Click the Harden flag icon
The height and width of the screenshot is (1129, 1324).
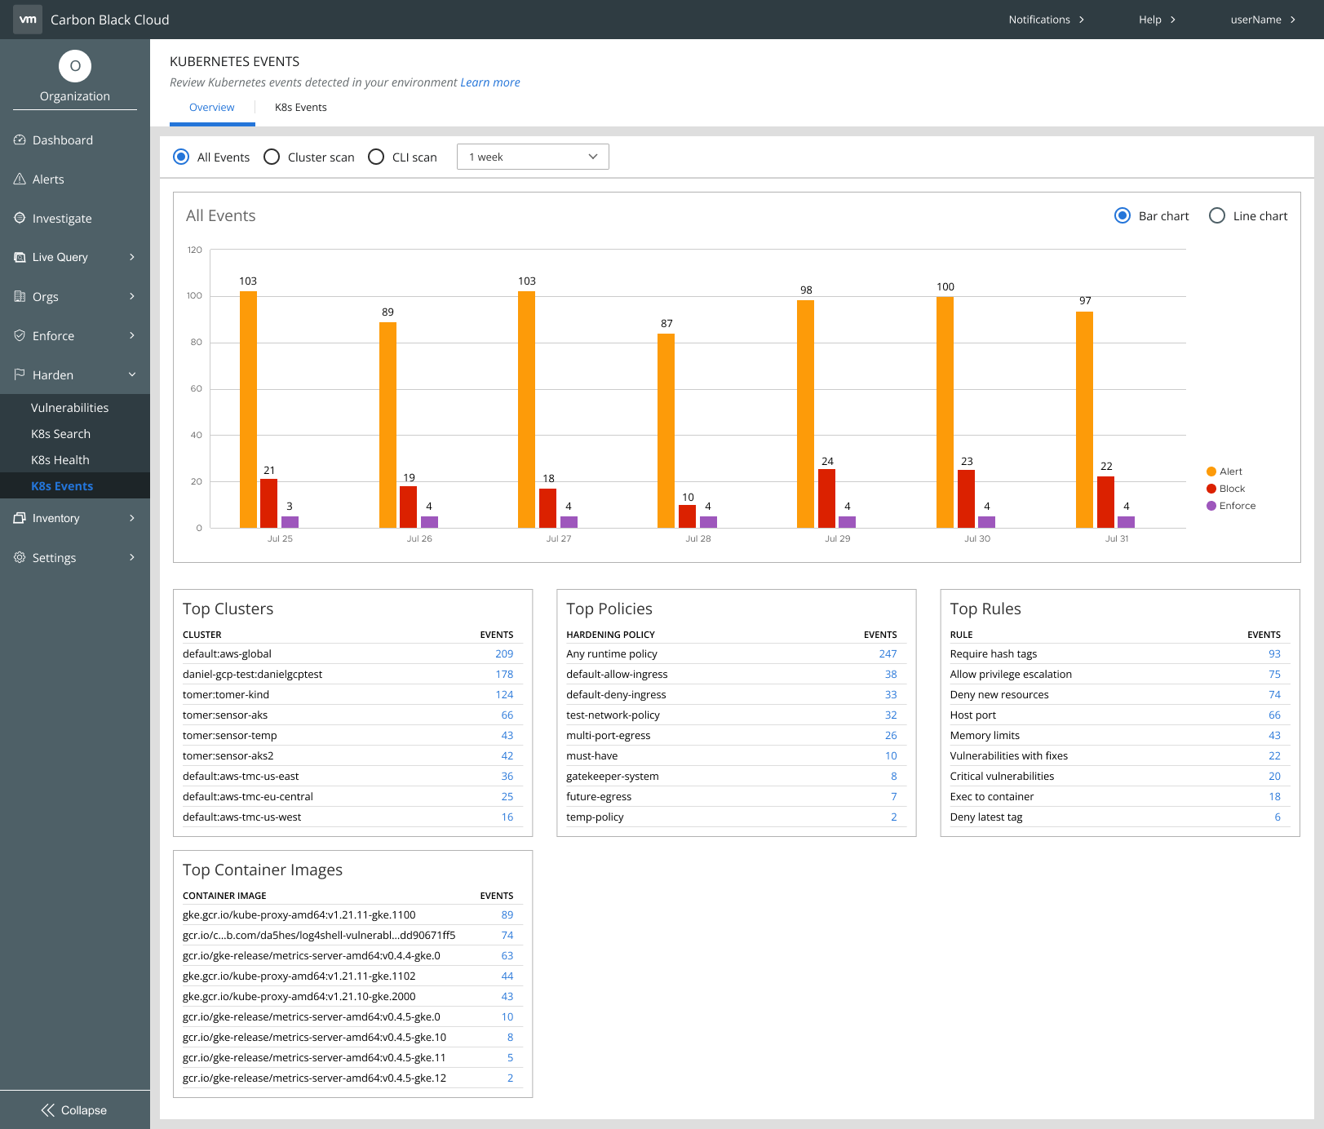[20, 374]
